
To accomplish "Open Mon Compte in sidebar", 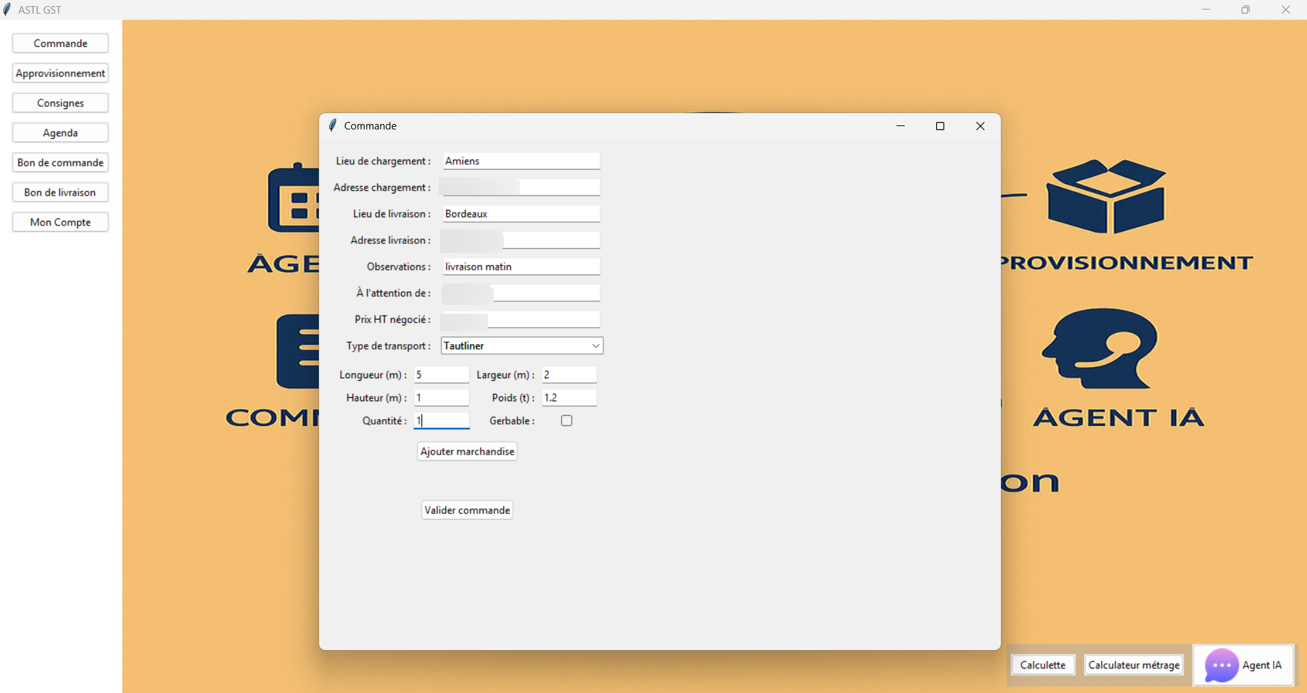I will tap(60, 222).
